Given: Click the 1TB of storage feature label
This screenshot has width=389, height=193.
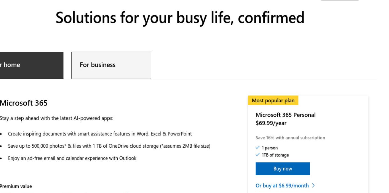Looking at the screenshot, I should coord(275,155).
